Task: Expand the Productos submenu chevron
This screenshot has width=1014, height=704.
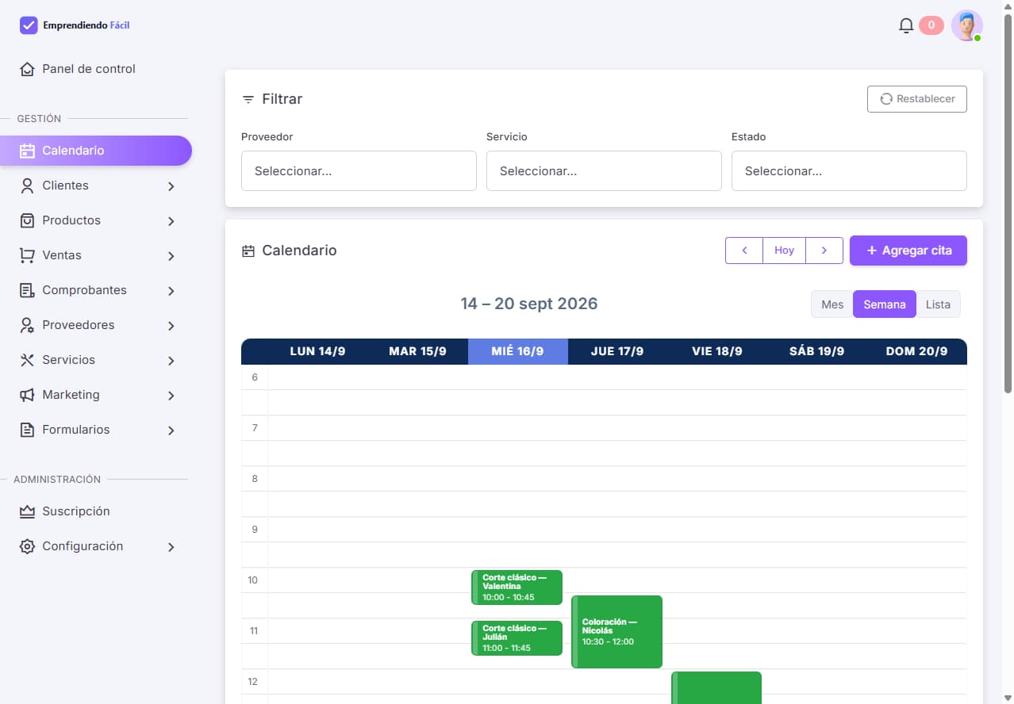Action: click(171, 221)
